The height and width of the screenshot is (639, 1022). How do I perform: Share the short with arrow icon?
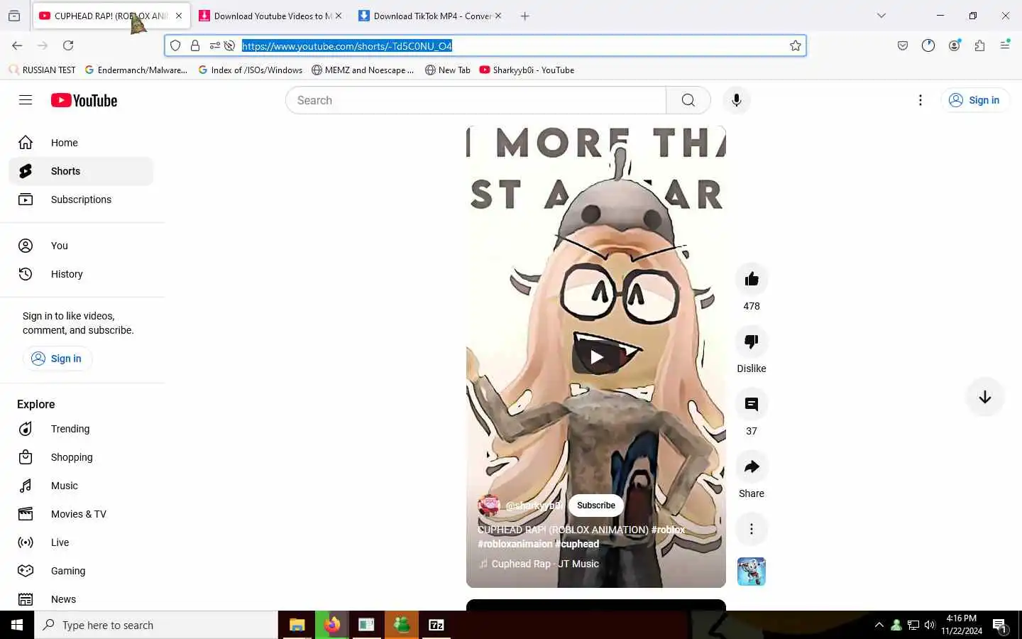(x=752, y=466)
